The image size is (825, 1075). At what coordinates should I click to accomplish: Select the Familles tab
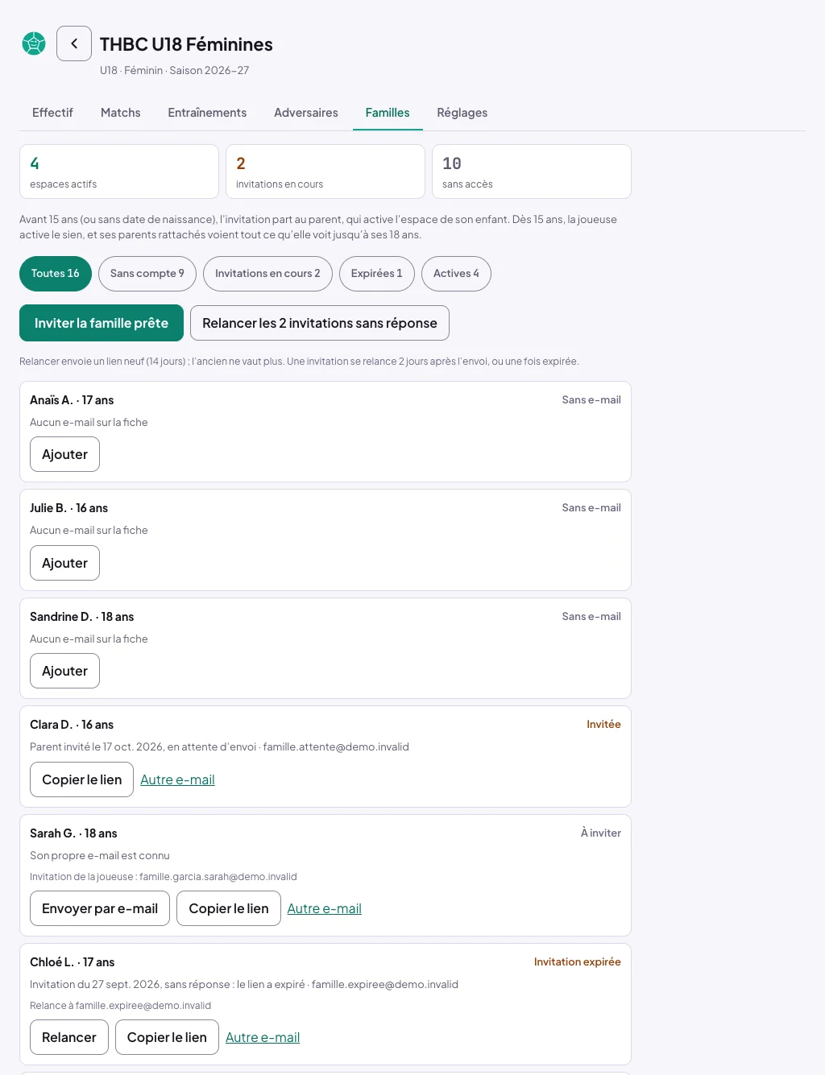(388, 113)
